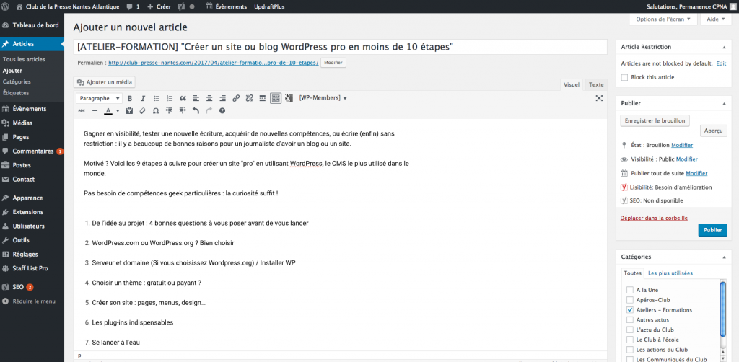Insert special character with omega icon

coord(156,111)
